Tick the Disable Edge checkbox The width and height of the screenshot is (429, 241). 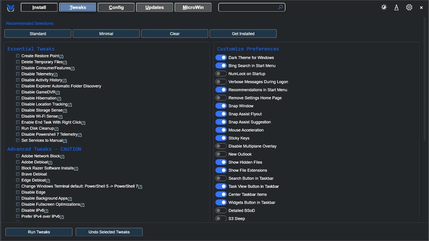coord(18,192)
